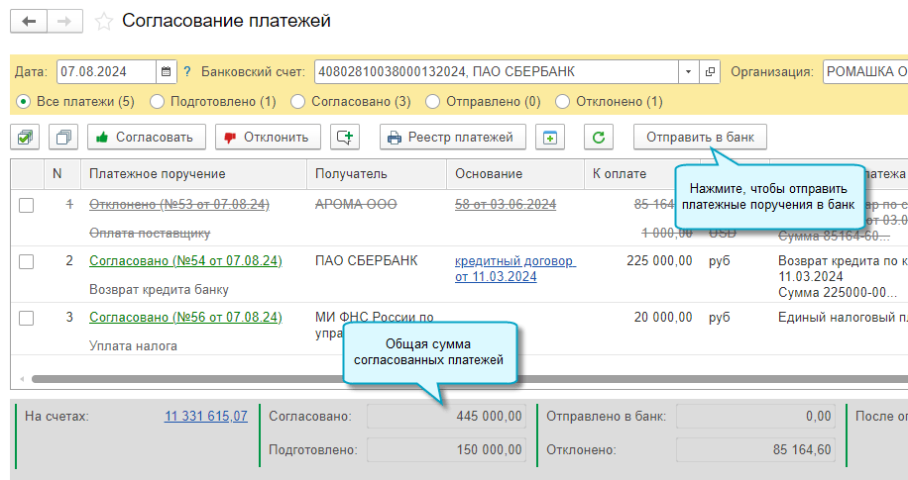Open Реестр платежей print button
This screenshot has height=480, width=908.
453,137
